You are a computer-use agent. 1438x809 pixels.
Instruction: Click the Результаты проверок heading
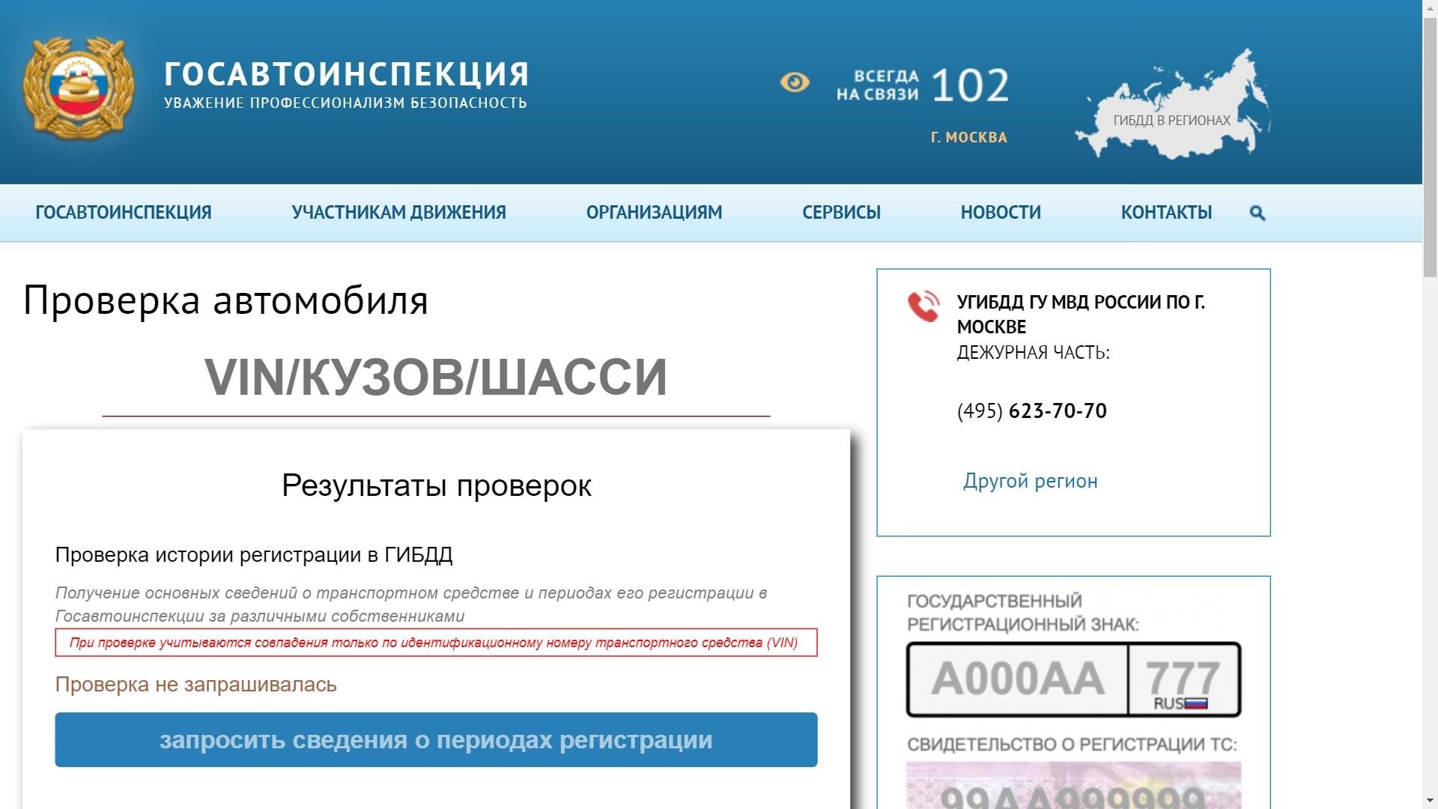437,486
